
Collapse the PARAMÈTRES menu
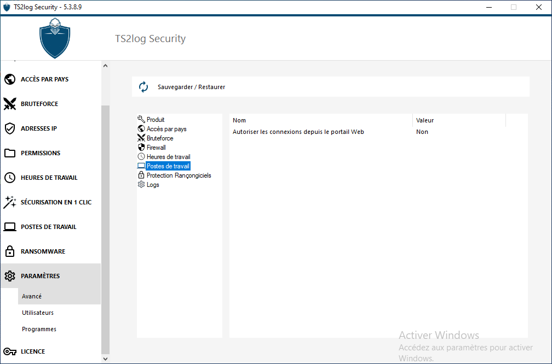click(x=51, y=276)
